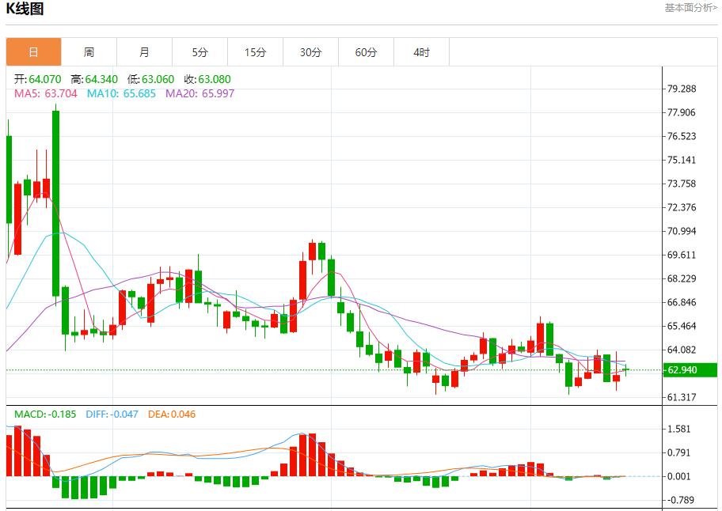722x511 pixels.
Task: Select the 15分 interval tab
Action: [255, 51]
